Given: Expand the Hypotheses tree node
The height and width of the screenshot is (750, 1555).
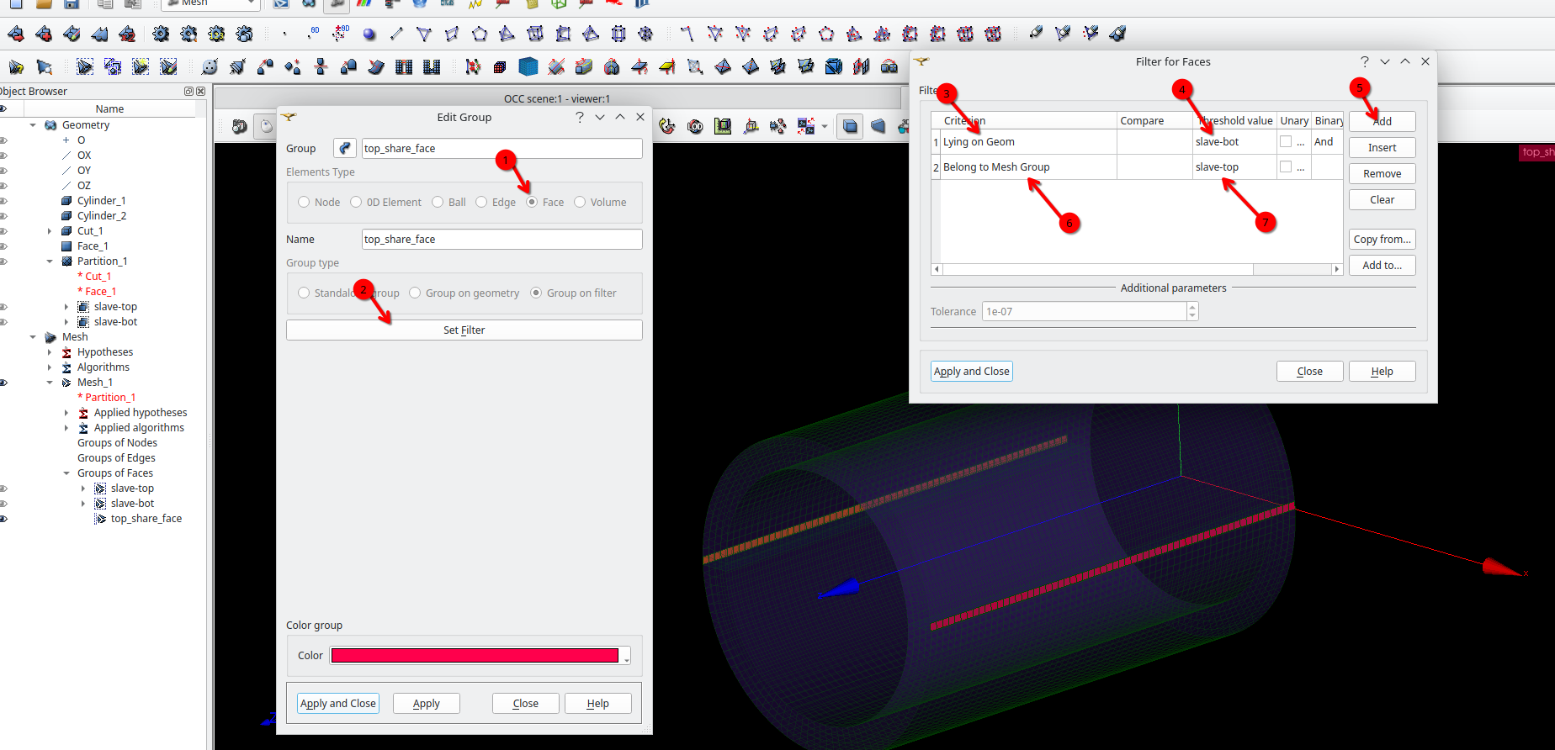Looking at the screenshot, I should [50, 352].
